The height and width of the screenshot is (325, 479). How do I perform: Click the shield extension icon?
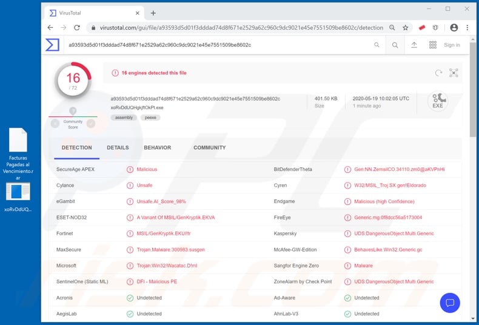pyautogui.click(x=435, y=28)
